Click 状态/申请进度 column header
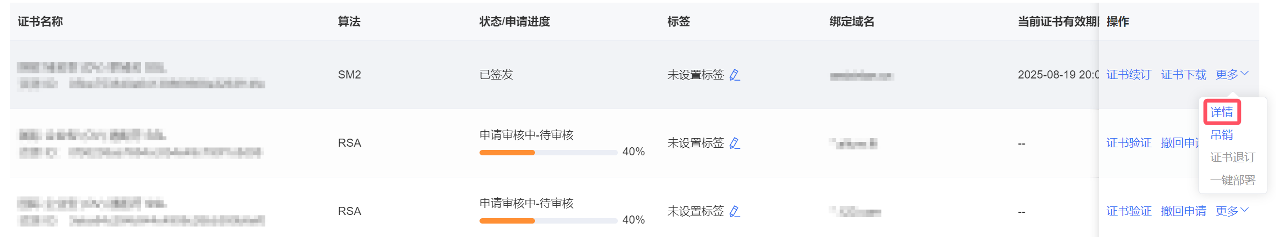This screenshot has height=237, width=1276. [514, 21]
